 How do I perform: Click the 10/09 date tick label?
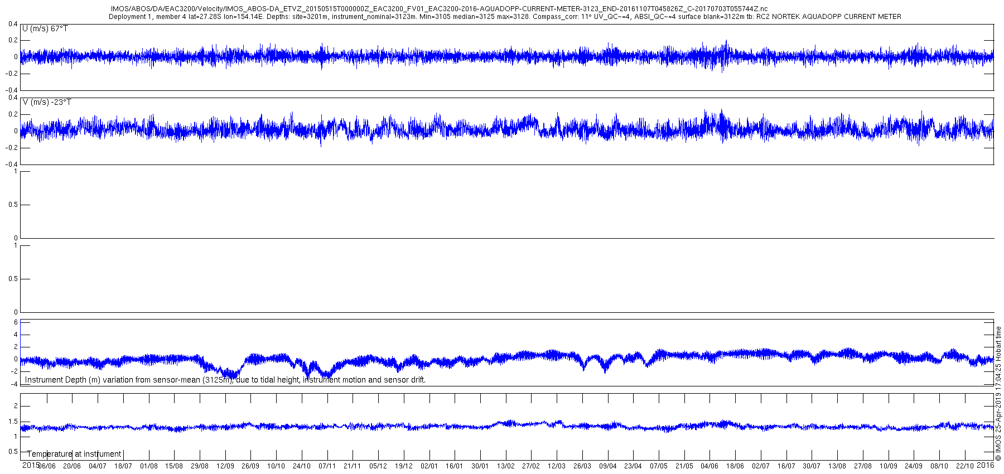click(x=889, y=466)
